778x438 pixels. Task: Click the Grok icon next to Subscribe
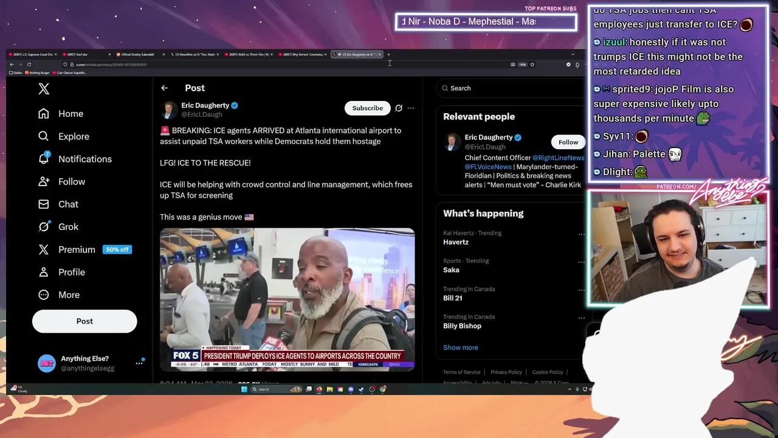pos(399,108)
